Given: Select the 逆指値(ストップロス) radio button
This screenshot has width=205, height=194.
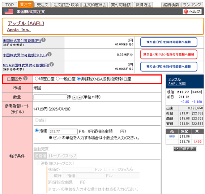Looking at the screenshot, I should click(38, 163).
